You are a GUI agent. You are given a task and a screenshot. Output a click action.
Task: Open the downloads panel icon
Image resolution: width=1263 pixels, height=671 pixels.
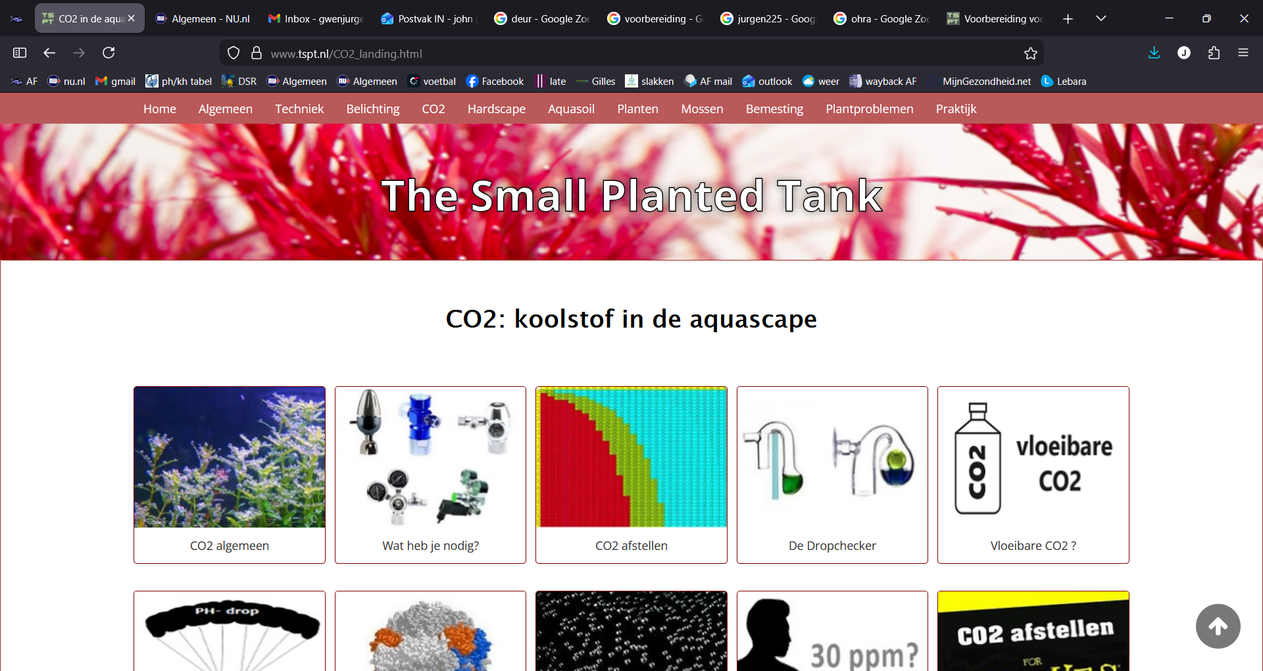tap(1154, 53)
